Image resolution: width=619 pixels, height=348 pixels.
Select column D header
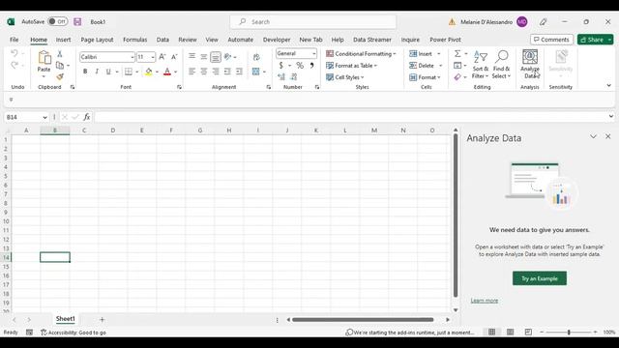coord(113,130)
